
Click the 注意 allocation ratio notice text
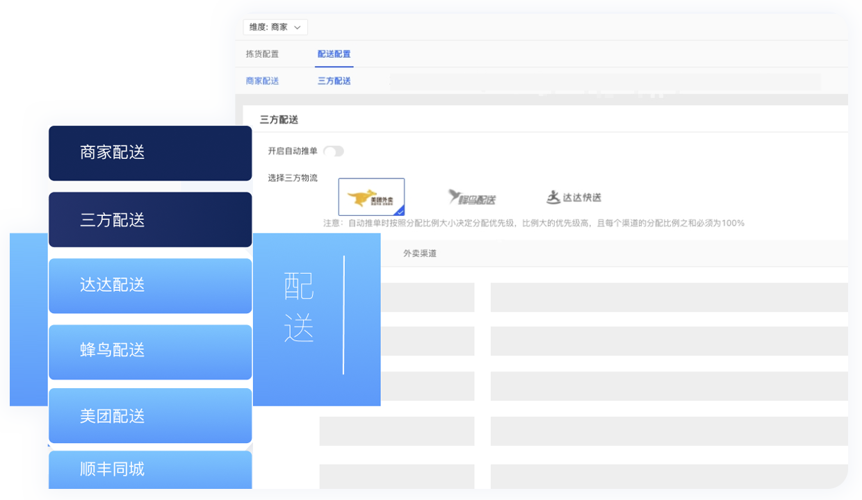tap(533, 224)
